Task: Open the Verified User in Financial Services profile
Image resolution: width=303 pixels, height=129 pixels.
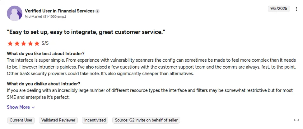Action: coord(59,11)
